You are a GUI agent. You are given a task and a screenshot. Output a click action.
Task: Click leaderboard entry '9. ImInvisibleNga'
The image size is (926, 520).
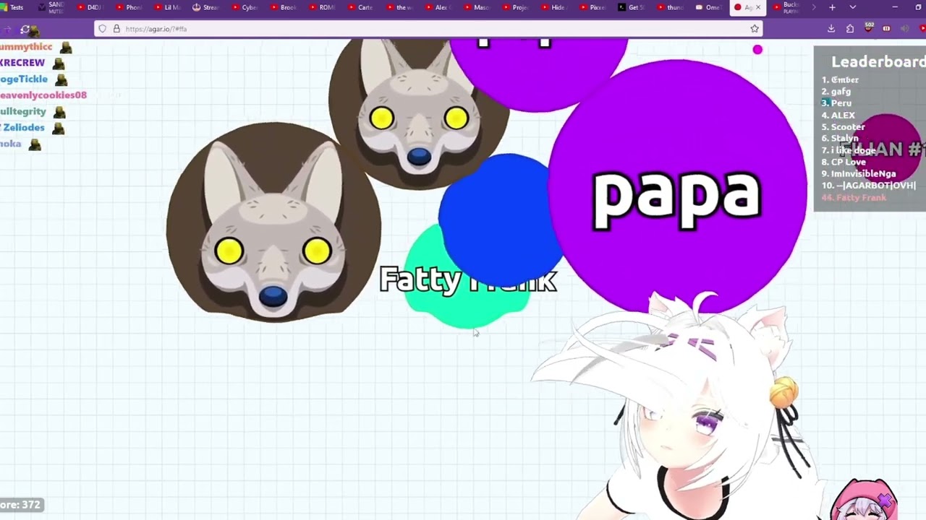click(x=859, y=173)
